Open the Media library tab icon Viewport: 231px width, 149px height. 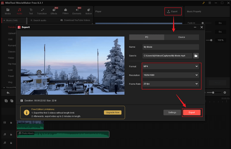coord(8,10)
